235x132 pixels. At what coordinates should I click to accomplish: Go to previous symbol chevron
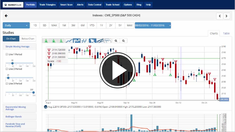tap(220, 16)
